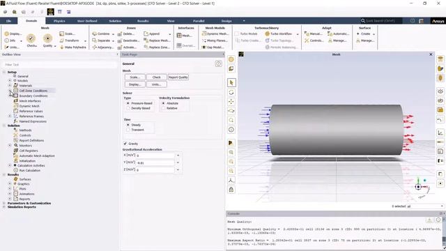Click the probe info tool in viewport toolbar
The image size is (446, 251).
pos(231,130)
